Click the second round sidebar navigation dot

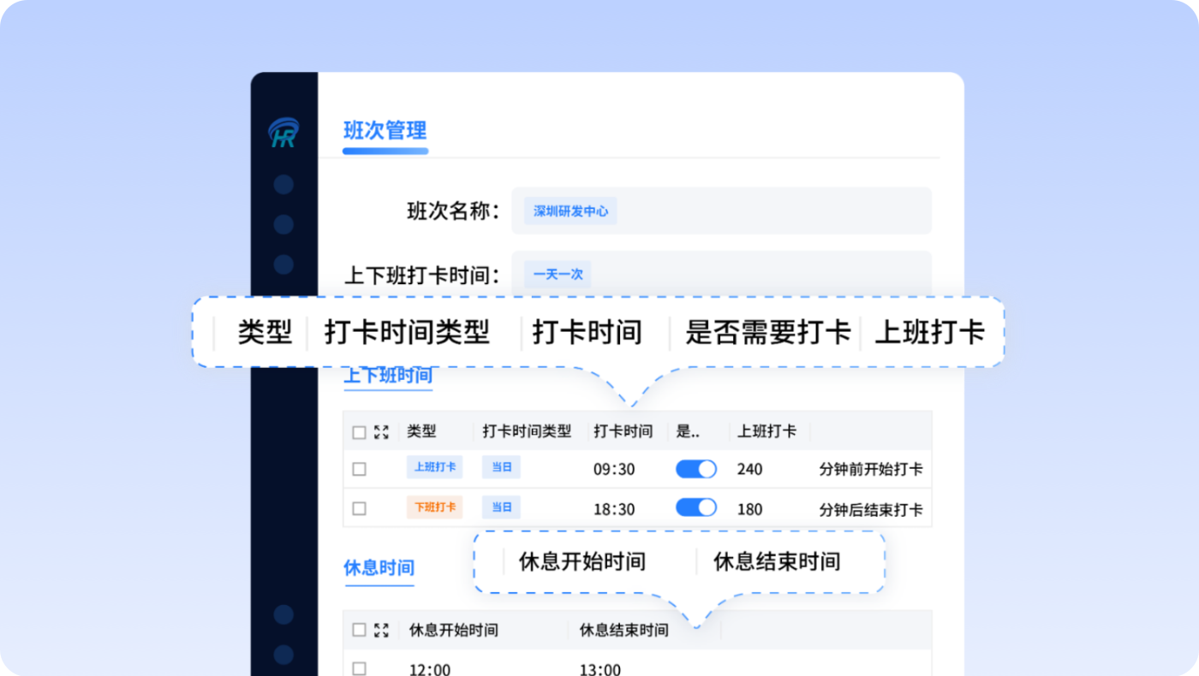[283, 224]
